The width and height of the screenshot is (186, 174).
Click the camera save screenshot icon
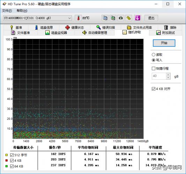click(121, 18)
